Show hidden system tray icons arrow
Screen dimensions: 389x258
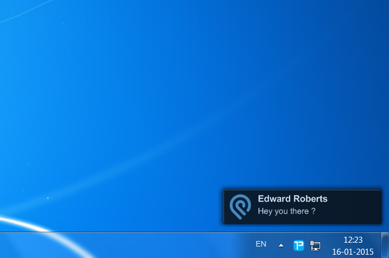point(281,245)
